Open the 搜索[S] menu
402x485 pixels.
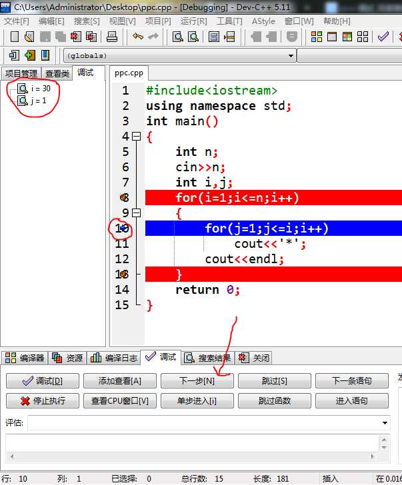coord(87,21)
